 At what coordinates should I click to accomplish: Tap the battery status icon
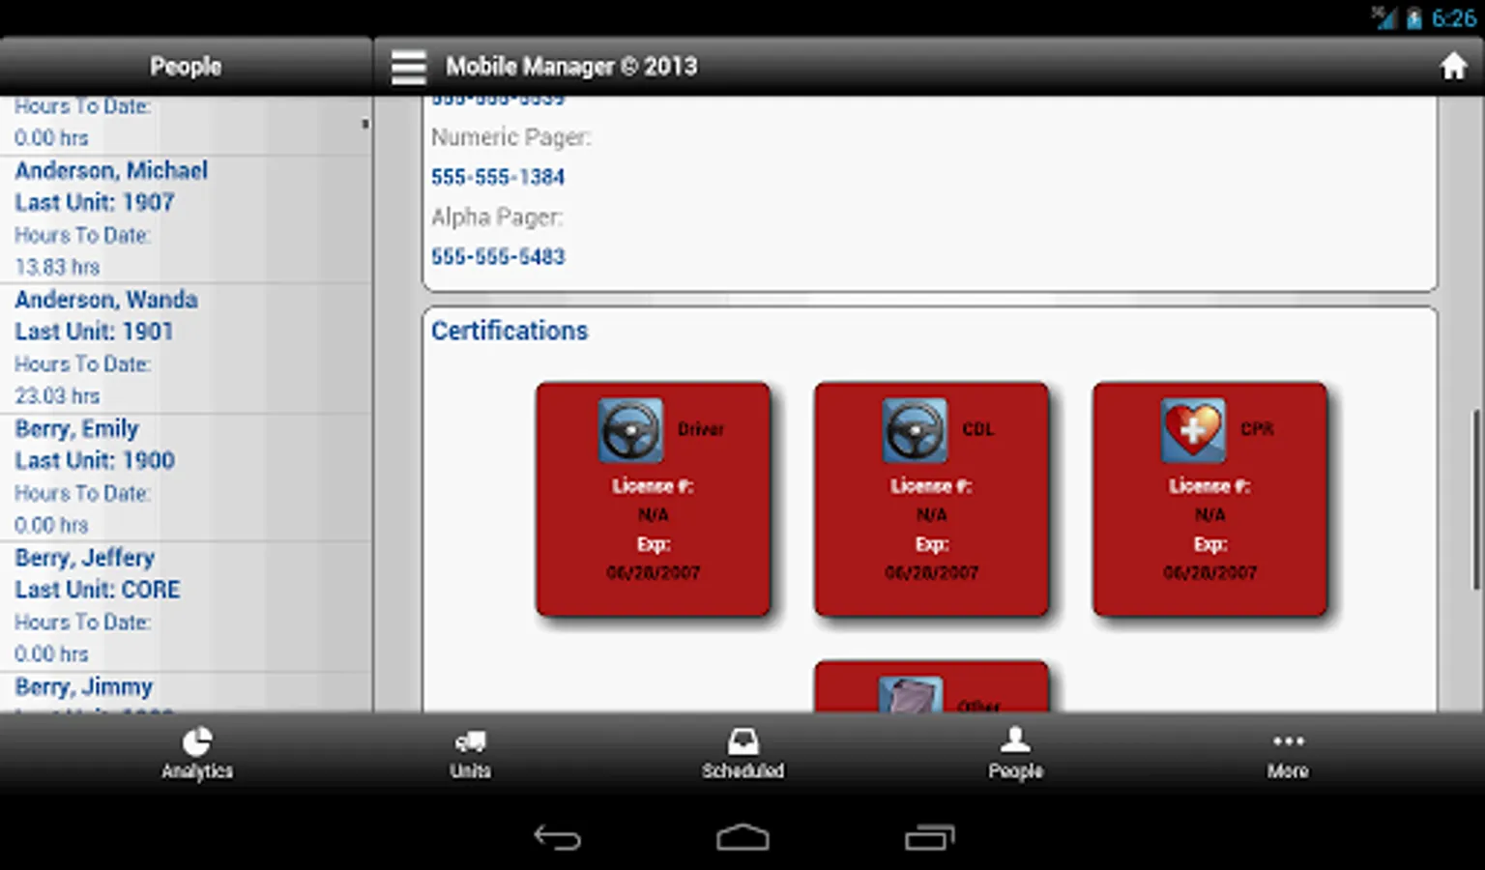click(1413, 18)
